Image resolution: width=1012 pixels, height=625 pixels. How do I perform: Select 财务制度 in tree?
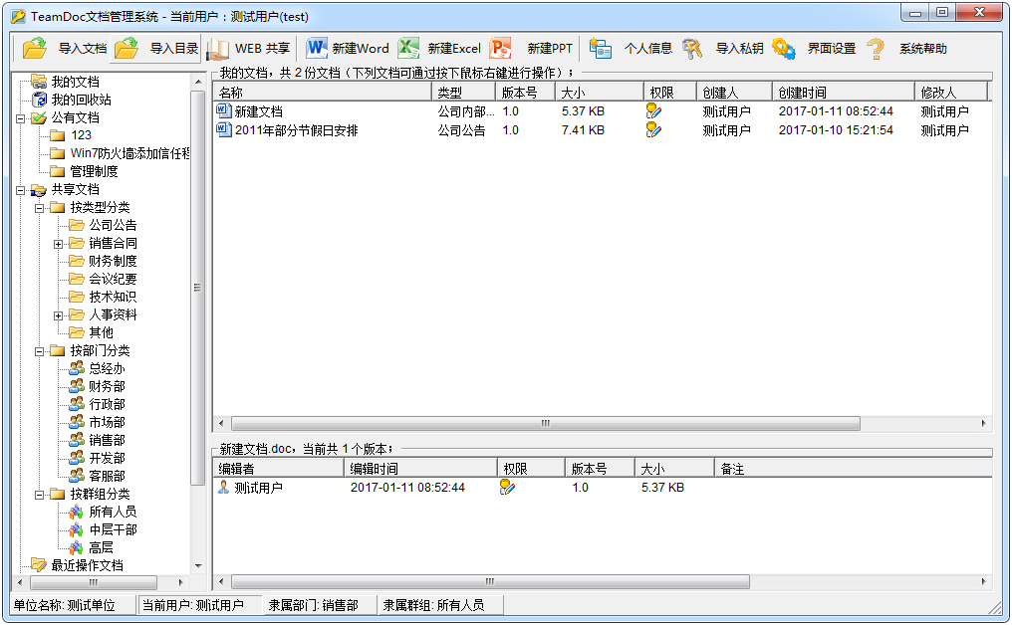(x=113, y=261)
